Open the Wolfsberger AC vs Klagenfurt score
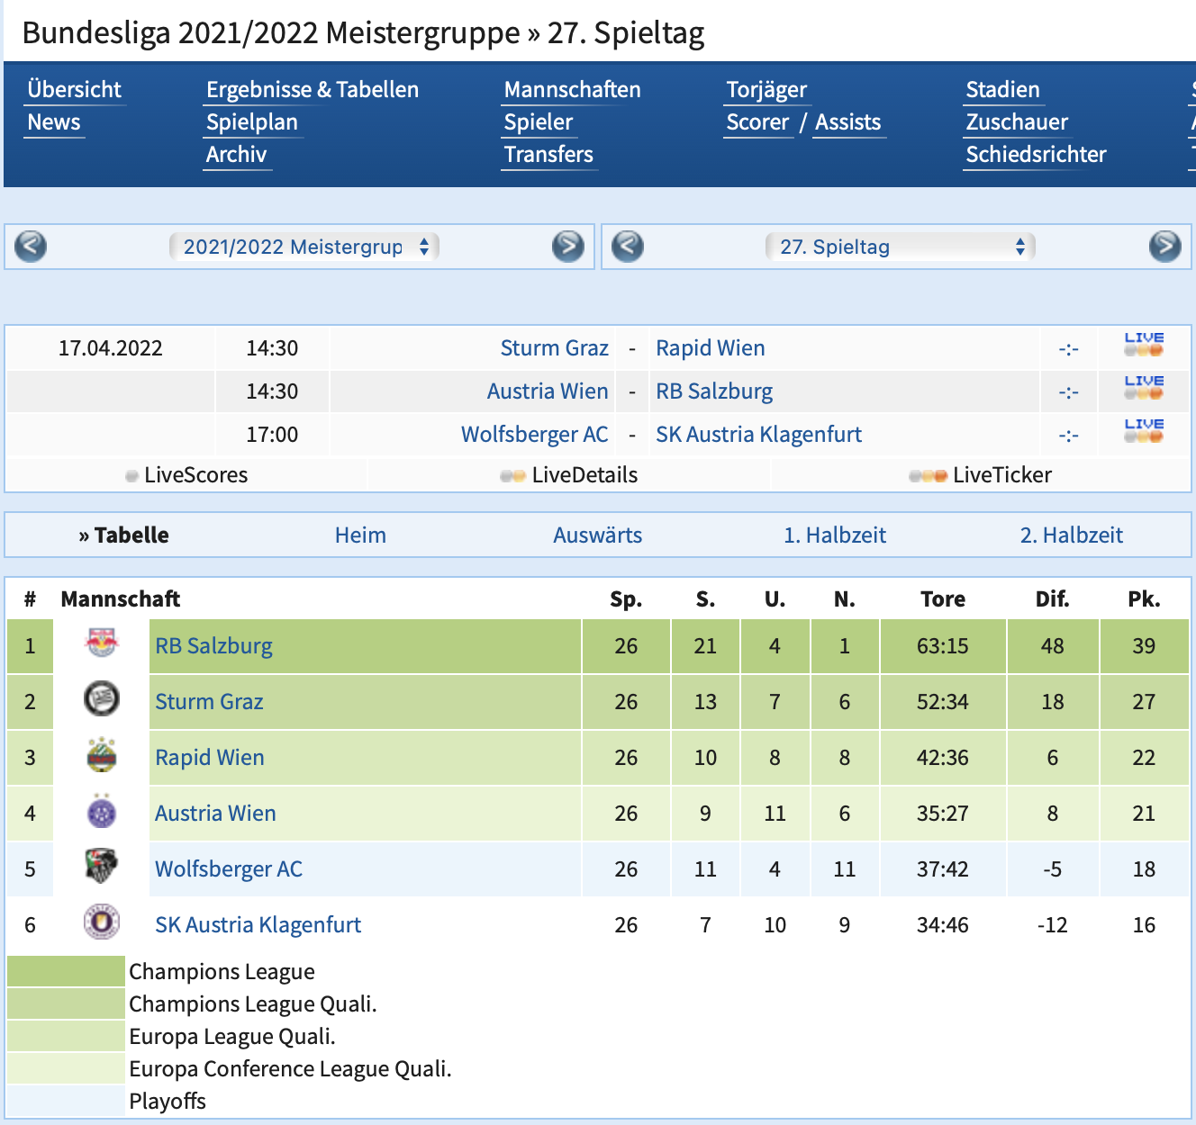This screenshot has width=1196, height=1125. tap(1068, 435)
